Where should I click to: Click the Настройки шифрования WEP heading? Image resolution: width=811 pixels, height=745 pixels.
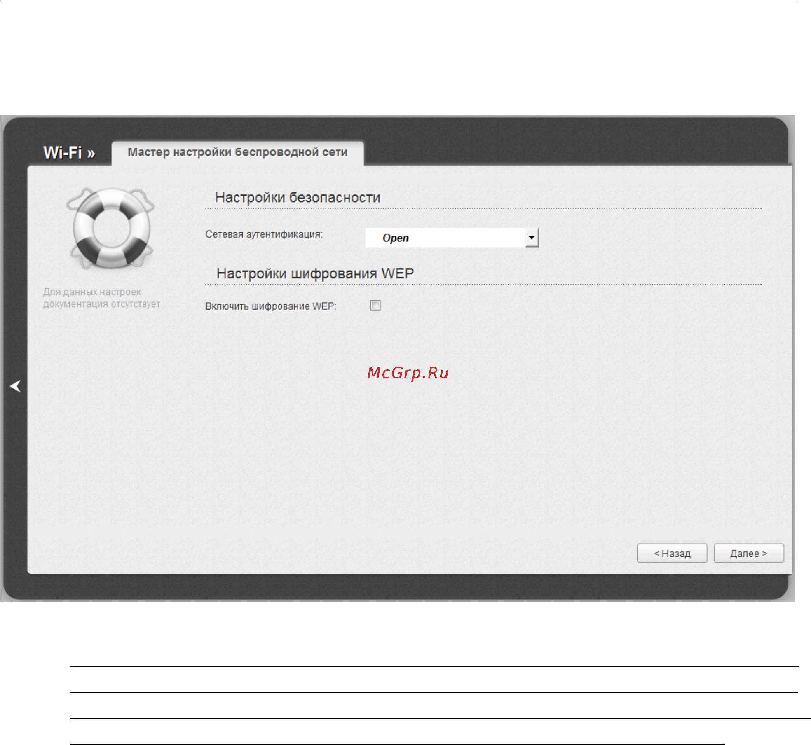(x=315, y=273)
